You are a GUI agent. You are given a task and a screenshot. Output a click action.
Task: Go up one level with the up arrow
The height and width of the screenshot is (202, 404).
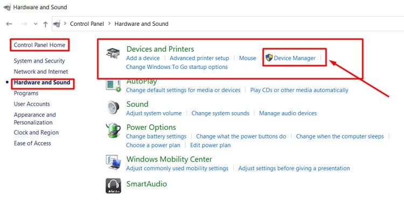point(45,24)
